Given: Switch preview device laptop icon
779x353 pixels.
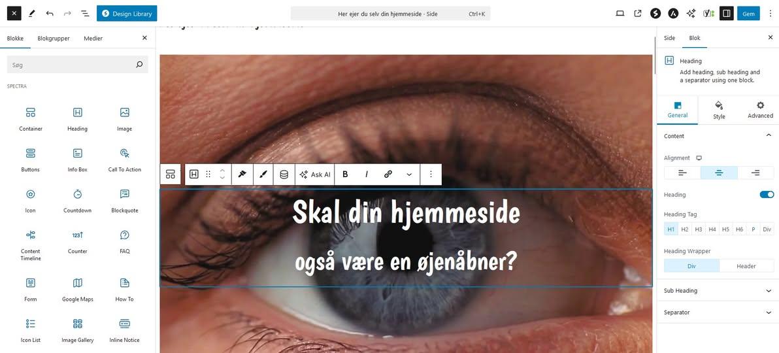Looking at the screenshot, I should [620, 14].
